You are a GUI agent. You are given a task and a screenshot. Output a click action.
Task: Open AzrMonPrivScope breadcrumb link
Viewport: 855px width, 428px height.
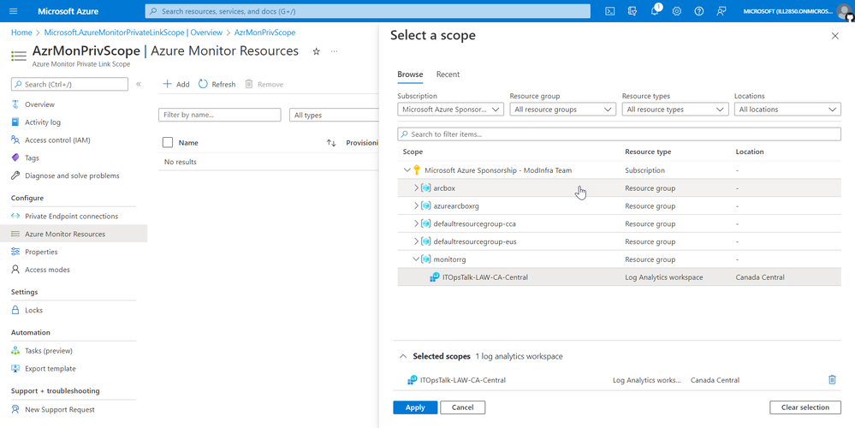[264, 33]
